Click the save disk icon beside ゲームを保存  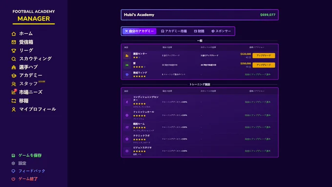[13, 156]
